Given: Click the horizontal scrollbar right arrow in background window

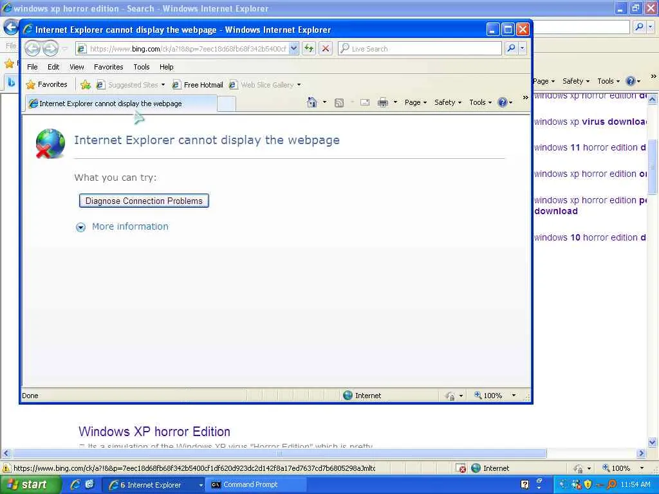Looking at the screenshot, I should click(x=641, y=453).
